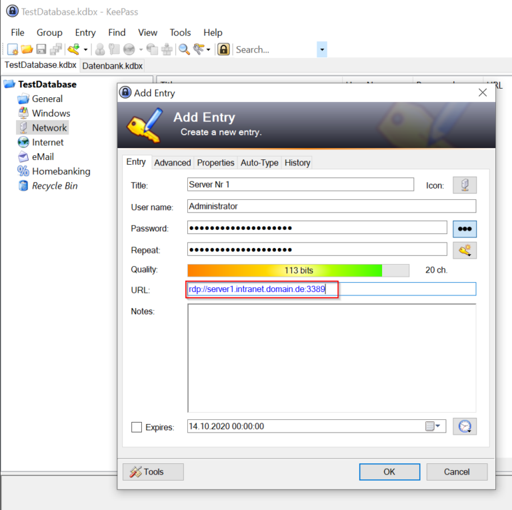Viewport: 512px width, 510px height.
Task: Enable the Expires checkbox
Action: tap(137, 427)
